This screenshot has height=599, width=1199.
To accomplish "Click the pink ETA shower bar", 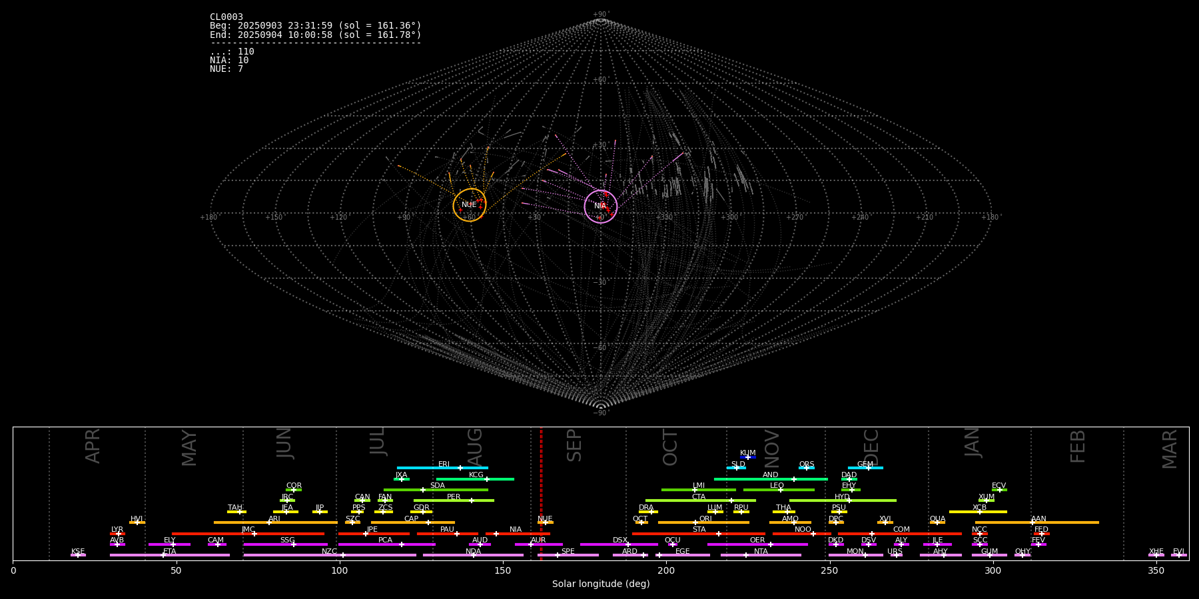I will pyautogui.click(x=170, y=555).
